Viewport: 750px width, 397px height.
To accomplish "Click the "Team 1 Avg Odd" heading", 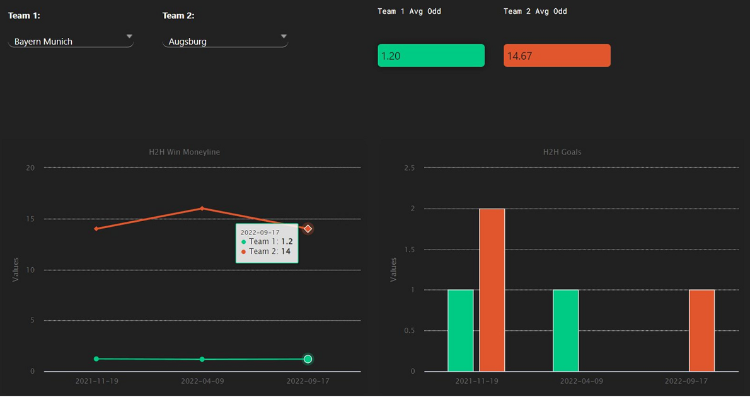I will pyautogui.click(x=410, y=11).
